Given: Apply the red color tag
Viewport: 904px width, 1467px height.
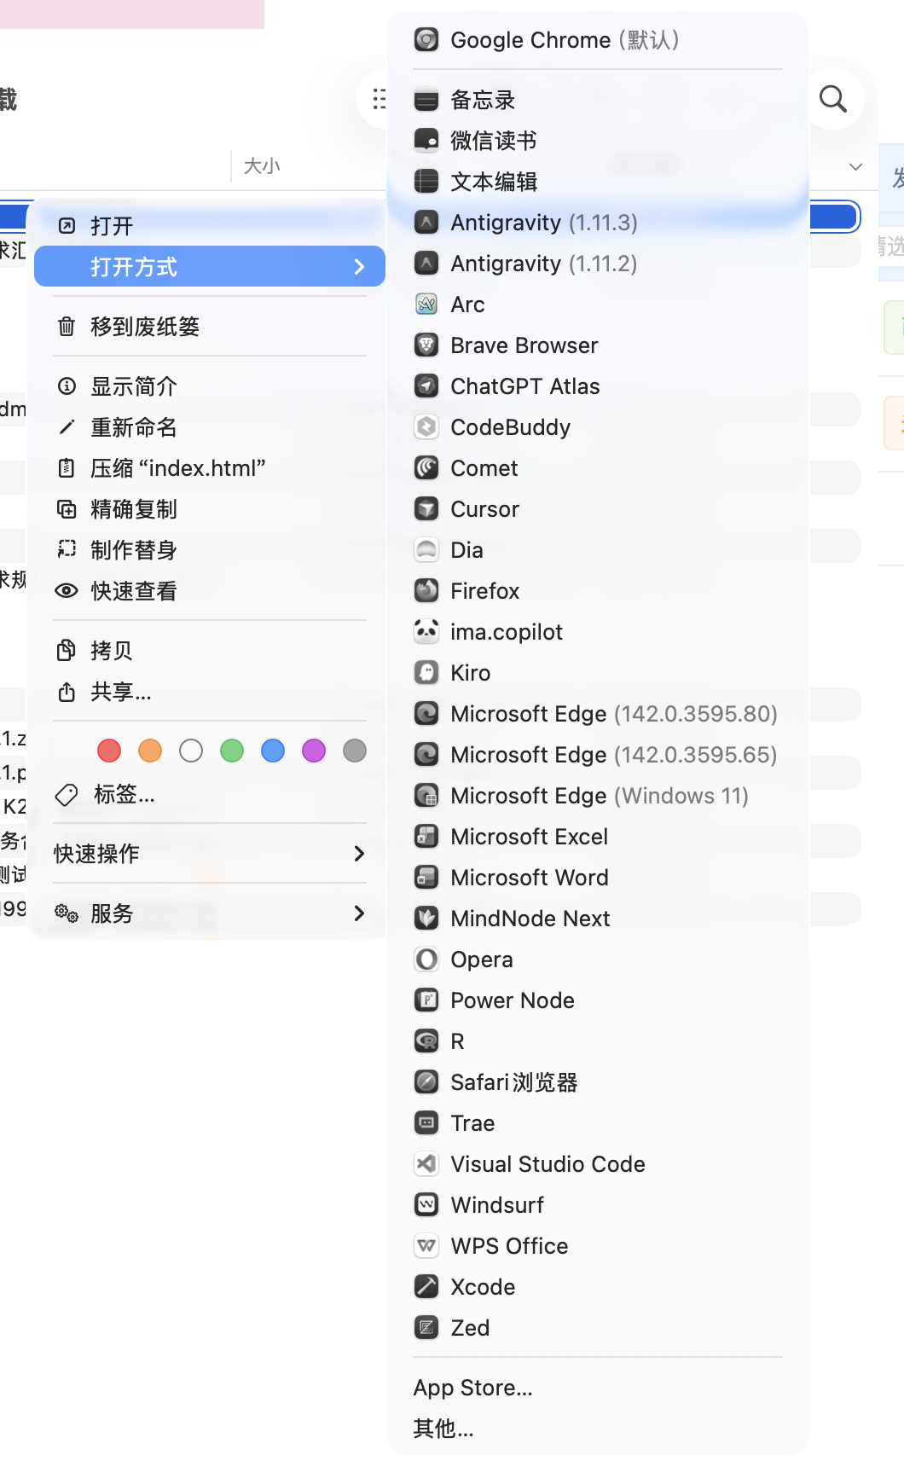Looking at the screenshot, I should (x=109, y=751).
